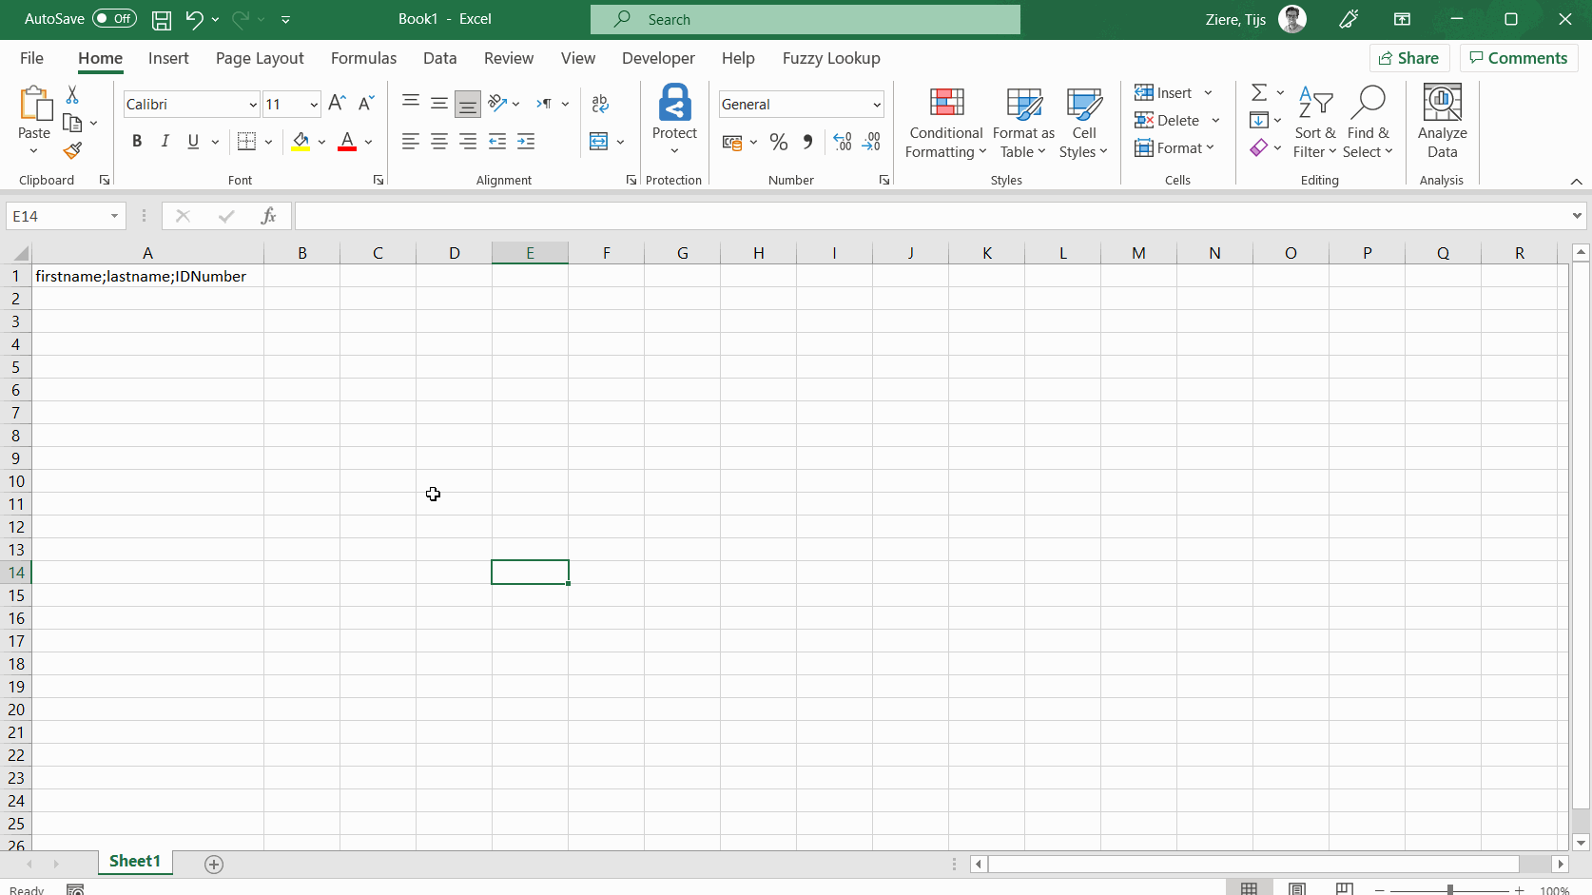Viewport: 1592px width, 895px height.
Task: Open the font size dropdown
Action: pos(314,105)
